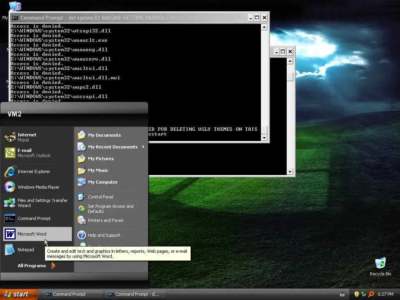
Task: Open the Printers and Faxes icon
Action: 82,220
